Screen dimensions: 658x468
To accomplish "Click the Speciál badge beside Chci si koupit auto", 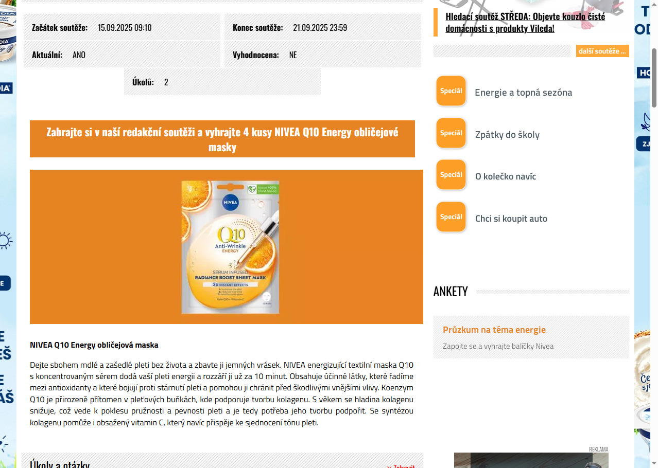I will (x=452, y=218).
